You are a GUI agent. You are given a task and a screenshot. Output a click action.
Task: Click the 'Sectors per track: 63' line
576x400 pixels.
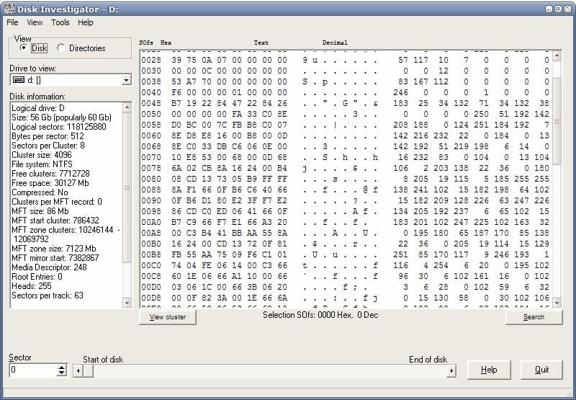(48, 295)
